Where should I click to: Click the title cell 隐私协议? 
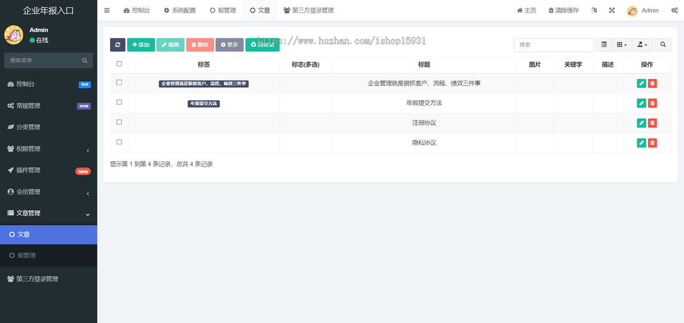point(424,143)
